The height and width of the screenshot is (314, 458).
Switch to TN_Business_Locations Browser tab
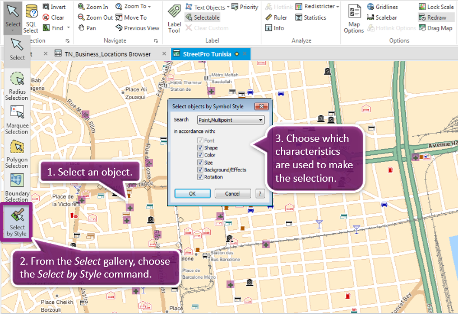pyautogui.click(x=108, y=54)
